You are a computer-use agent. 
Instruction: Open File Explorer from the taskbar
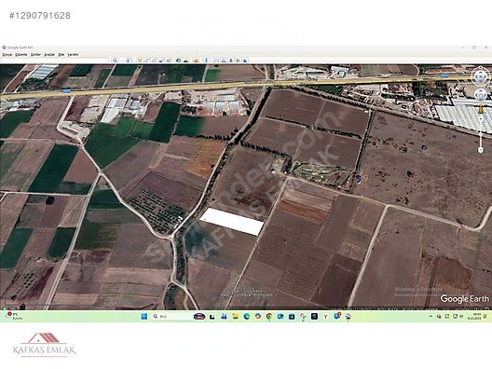[236, 316]
